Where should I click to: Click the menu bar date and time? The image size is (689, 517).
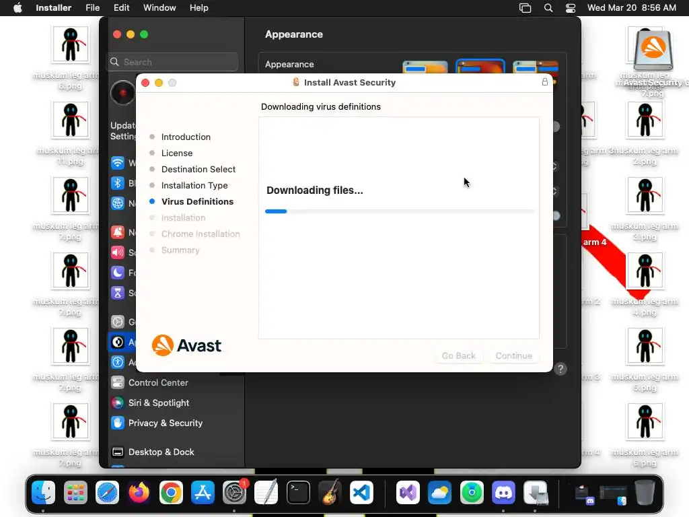pos(631,8)
